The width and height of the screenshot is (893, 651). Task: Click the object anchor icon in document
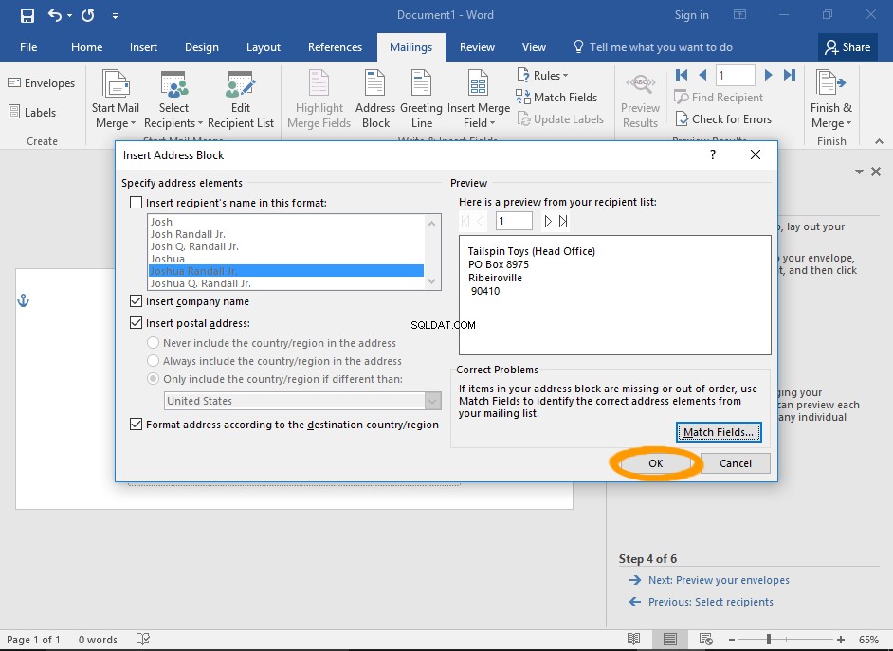24,300
